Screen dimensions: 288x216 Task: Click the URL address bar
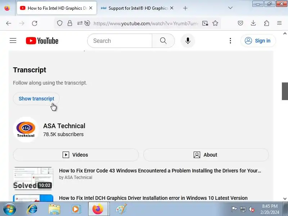tap(146, 23)
